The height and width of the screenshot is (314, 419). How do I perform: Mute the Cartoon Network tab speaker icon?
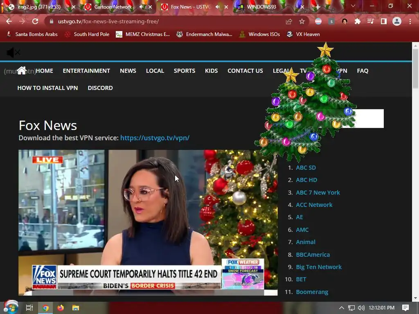click(x=141, y=7)
